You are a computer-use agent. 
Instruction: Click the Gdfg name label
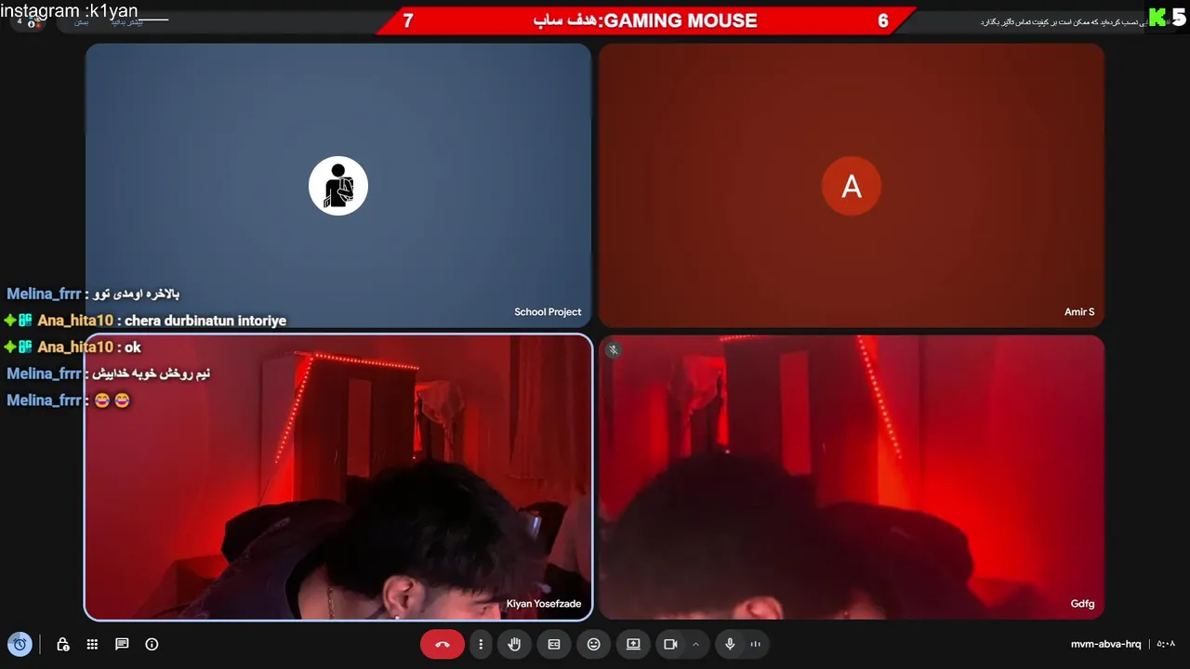(x=1082, y=604)
